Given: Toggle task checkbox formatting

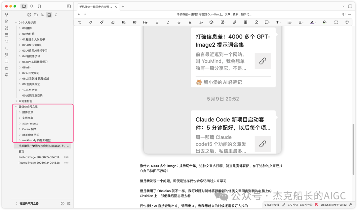Looking at the screenshot, I should pos(257,22).
